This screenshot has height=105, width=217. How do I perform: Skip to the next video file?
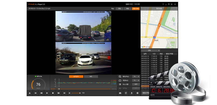pos(64,93)
